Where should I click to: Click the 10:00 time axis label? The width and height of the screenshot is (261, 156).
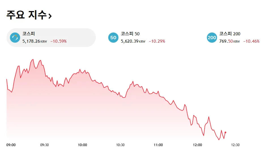82,145
